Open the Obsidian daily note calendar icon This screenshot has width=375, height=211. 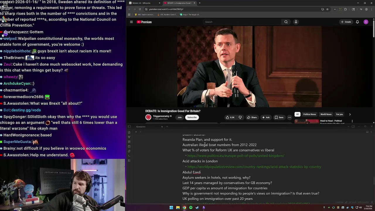tap(129, 146)
